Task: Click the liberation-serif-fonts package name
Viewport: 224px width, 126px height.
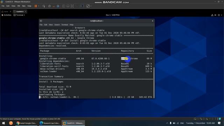Action: point(54,66)
